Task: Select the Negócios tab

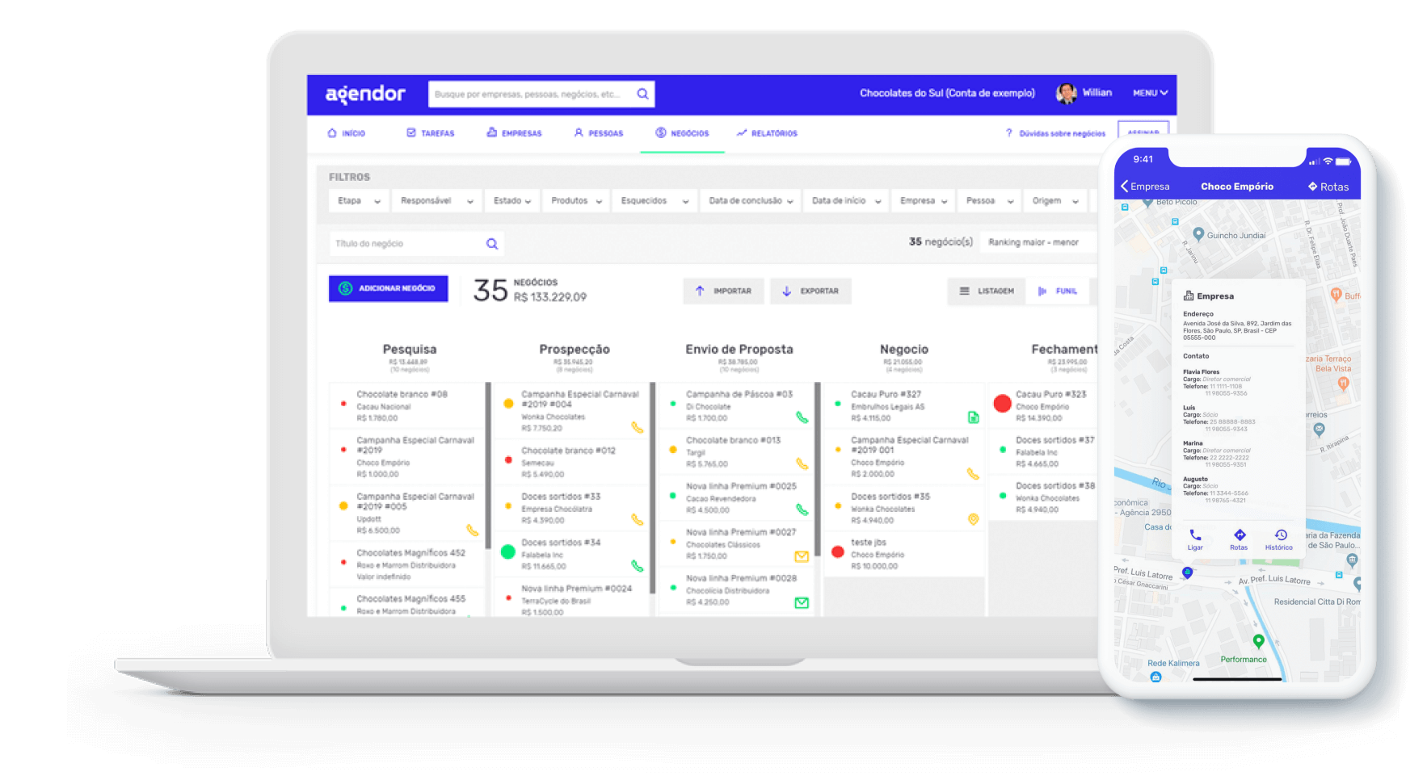Action: [682, 133]
